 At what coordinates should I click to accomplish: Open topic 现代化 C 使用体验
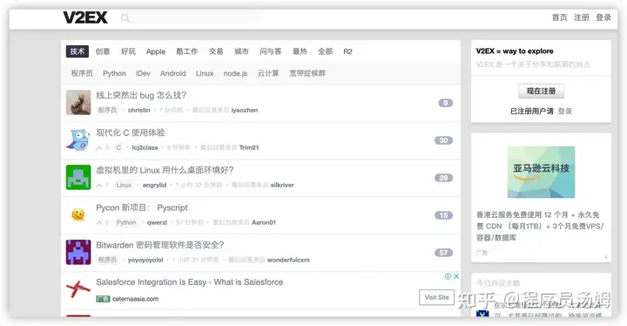131,132
